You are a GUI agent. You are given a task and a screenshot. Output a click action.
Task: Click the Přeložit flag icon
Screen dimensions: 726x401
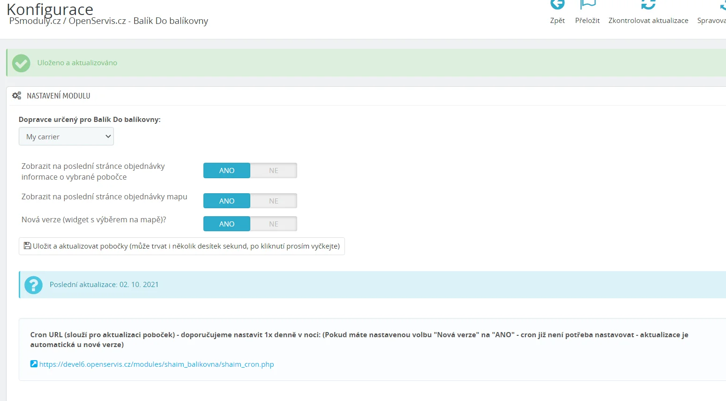(587, 5)
